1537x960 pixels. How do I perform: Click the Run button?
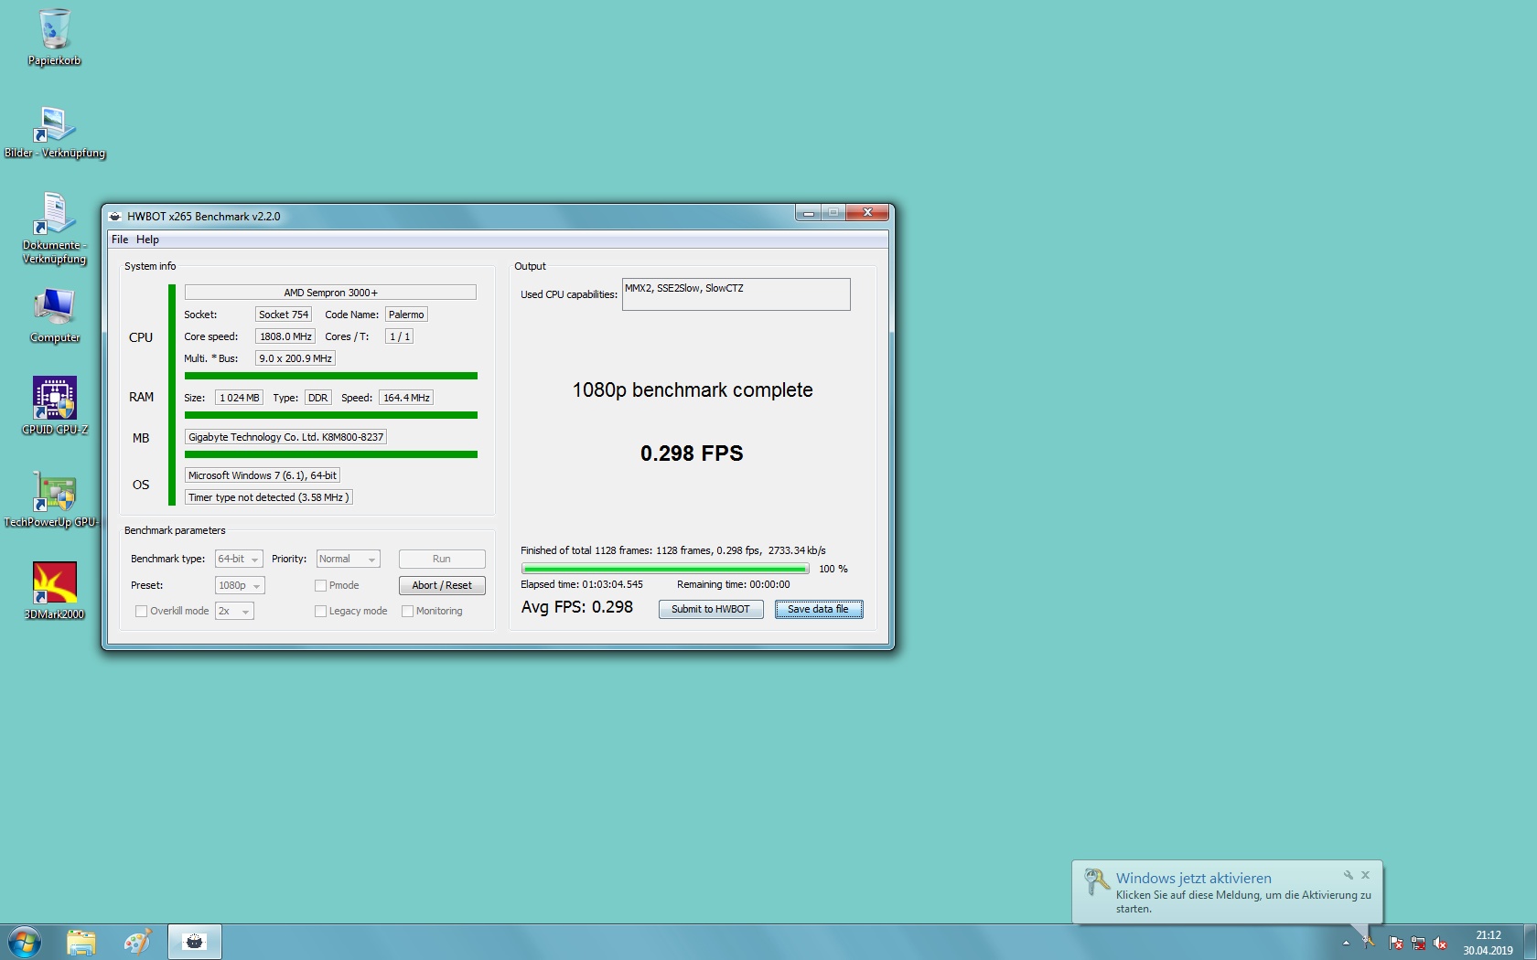click(442, 559)
